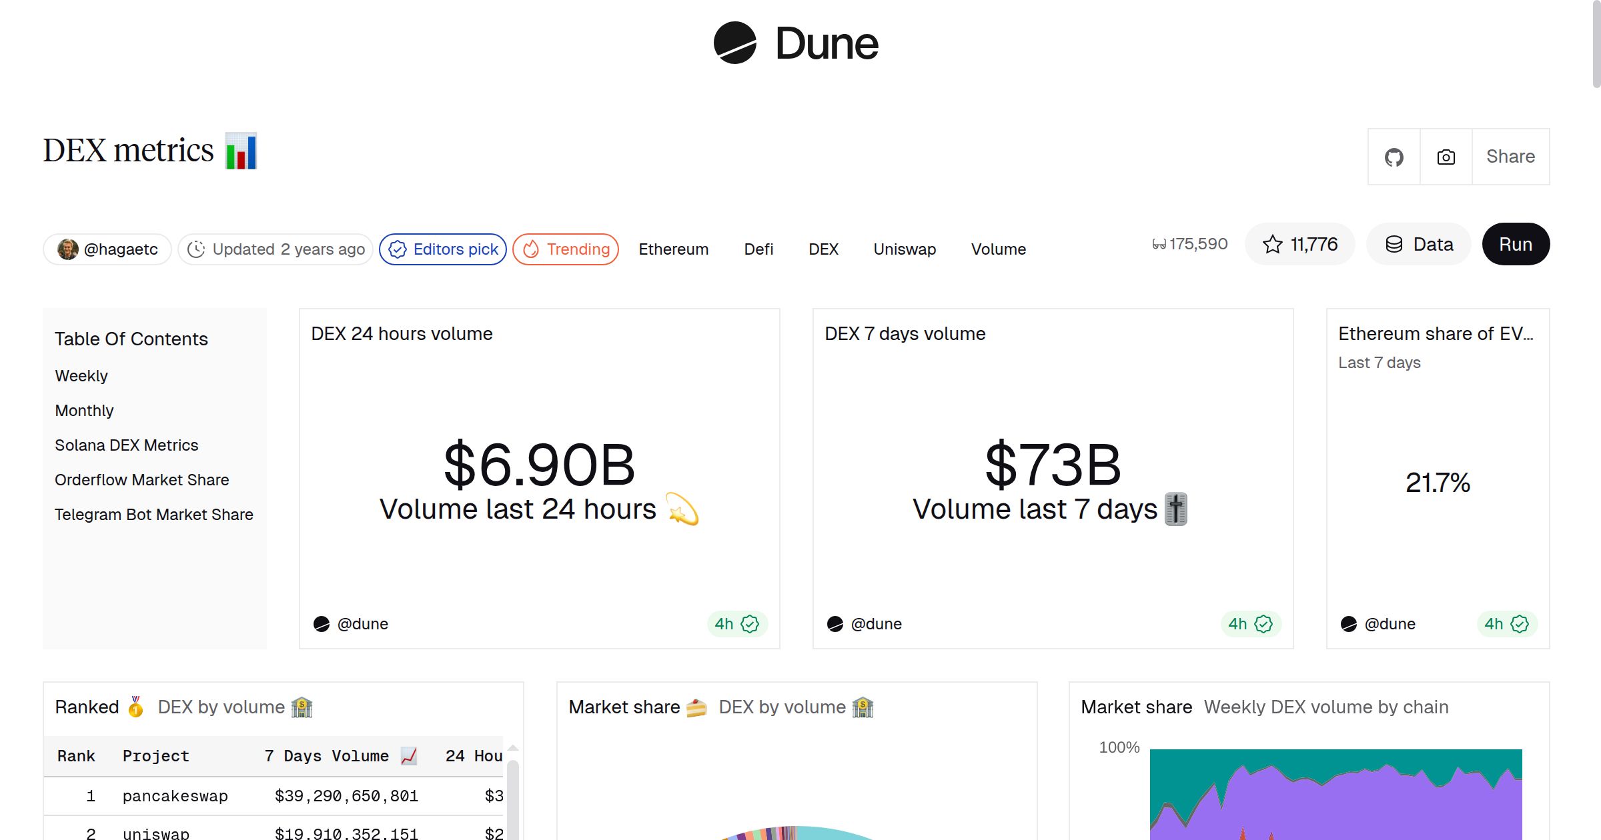Image resolution: width=1601 pixels, height=840 pixels.
Task: Click the flame icon inside the Trending badge
Action: coord(530,249)
